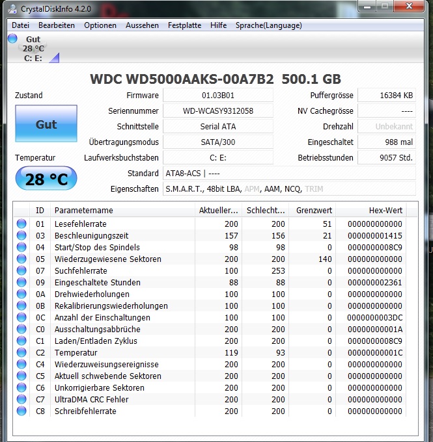Open the Bearbeiten menu
Viewport: 433px width, 442px height.
(x=57, y=25)
